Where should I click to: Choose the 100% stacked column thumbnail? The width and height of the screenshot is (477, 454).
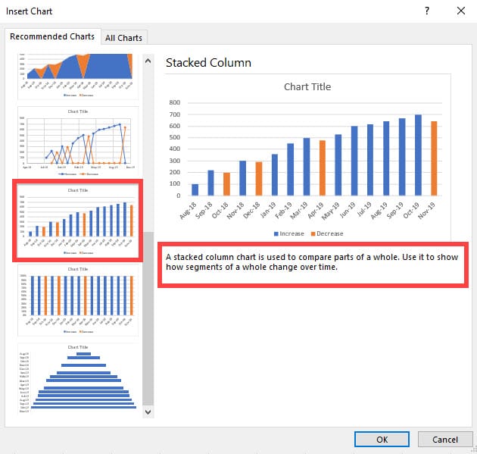click(x=76, y=299)
